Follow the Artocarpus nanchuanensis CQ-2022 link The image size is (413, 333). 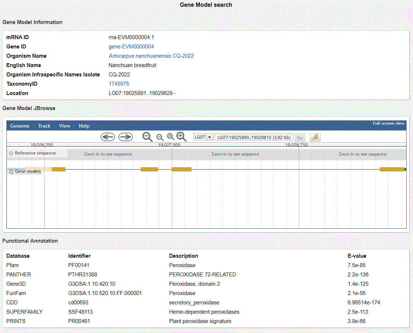point(151,56)
